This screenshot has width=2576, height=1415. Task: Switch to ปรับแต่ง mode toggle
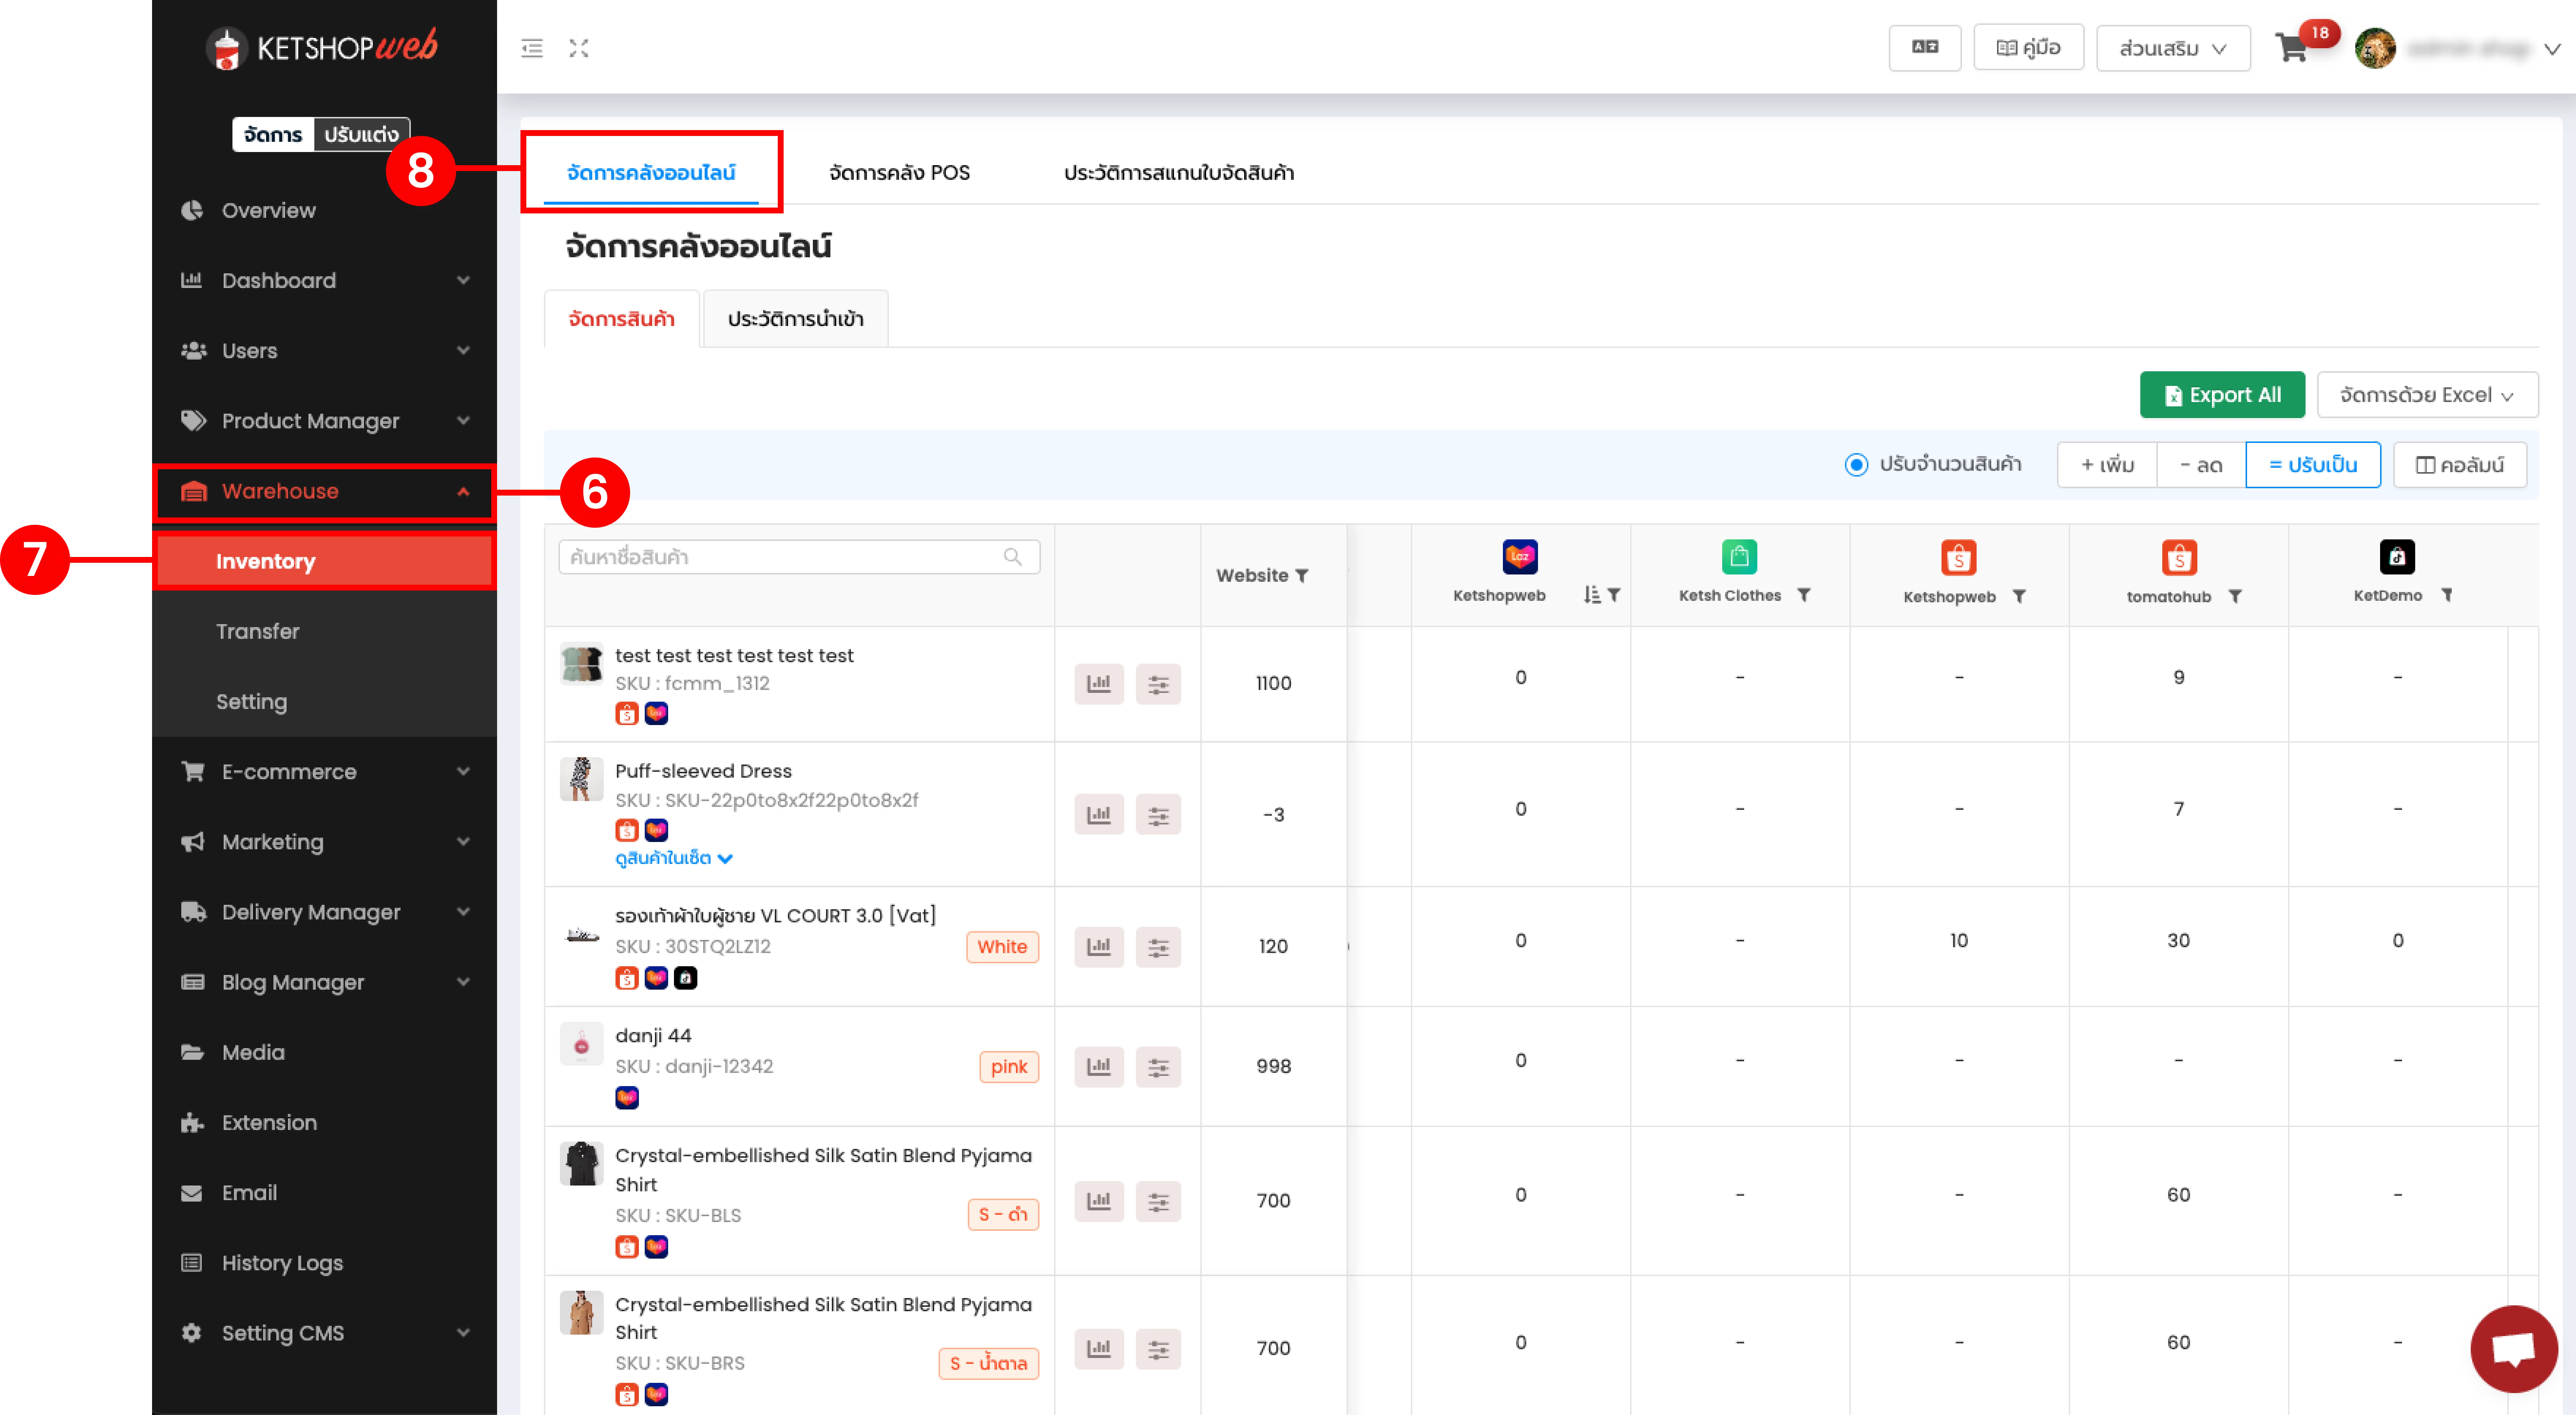pyautogui.click(x=361, y=134)
